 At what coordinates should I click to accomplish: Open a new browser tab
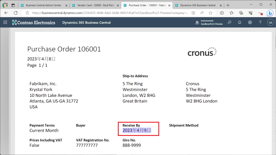coord(228,5)
